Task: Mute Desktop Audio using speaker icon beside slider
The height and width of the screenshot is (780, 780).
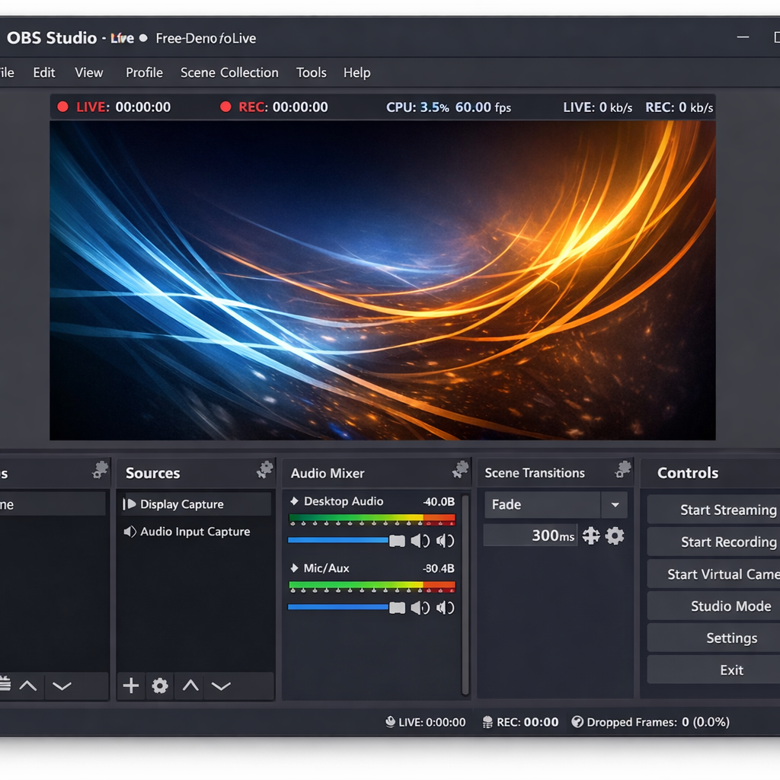Action: 420,541
